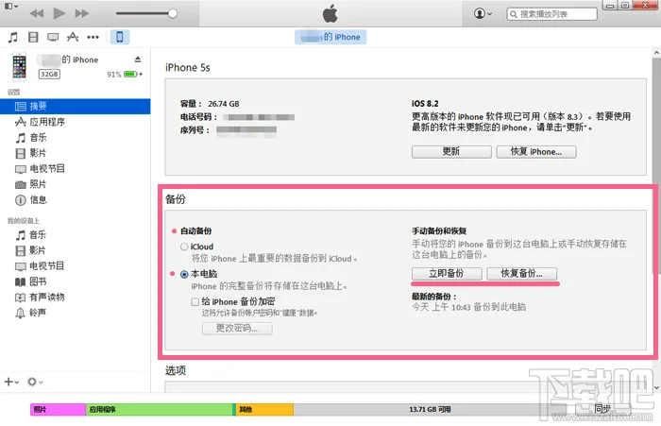Click the 容量 26.74 GB text
The width and height of the screenshot is (661, 426).
[x=210, y=104]
